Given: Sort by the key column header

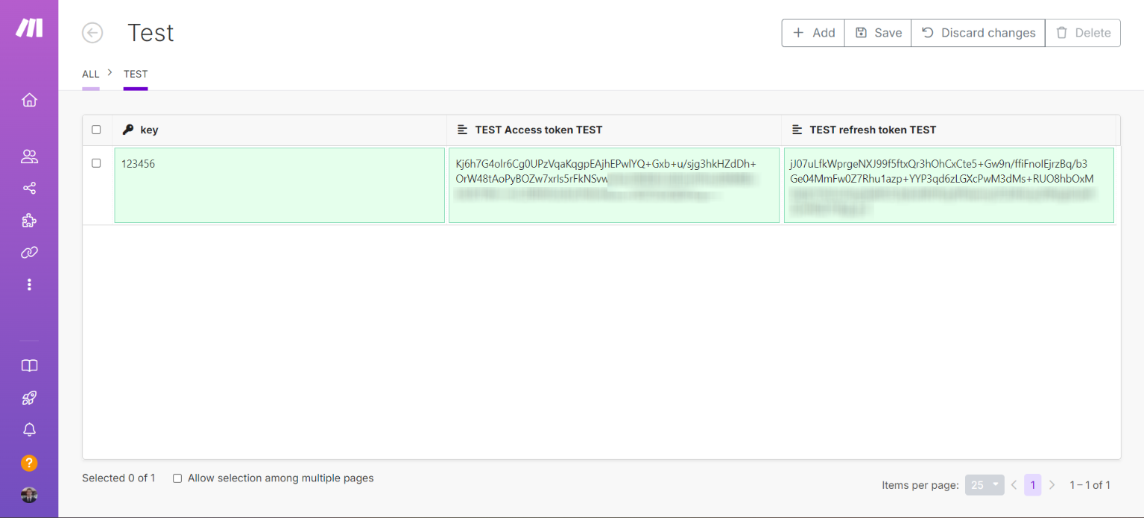Looking at the screenshot, I should click(x=279, y=130).
